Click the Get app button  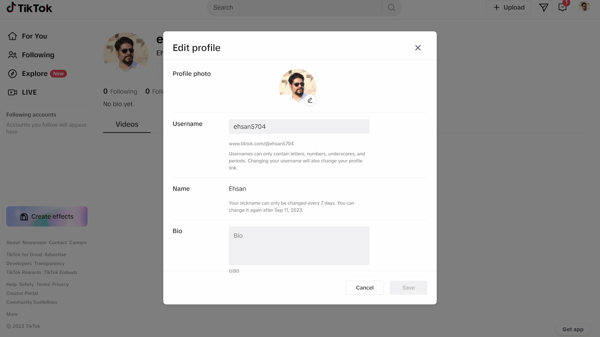coord(573,330)
